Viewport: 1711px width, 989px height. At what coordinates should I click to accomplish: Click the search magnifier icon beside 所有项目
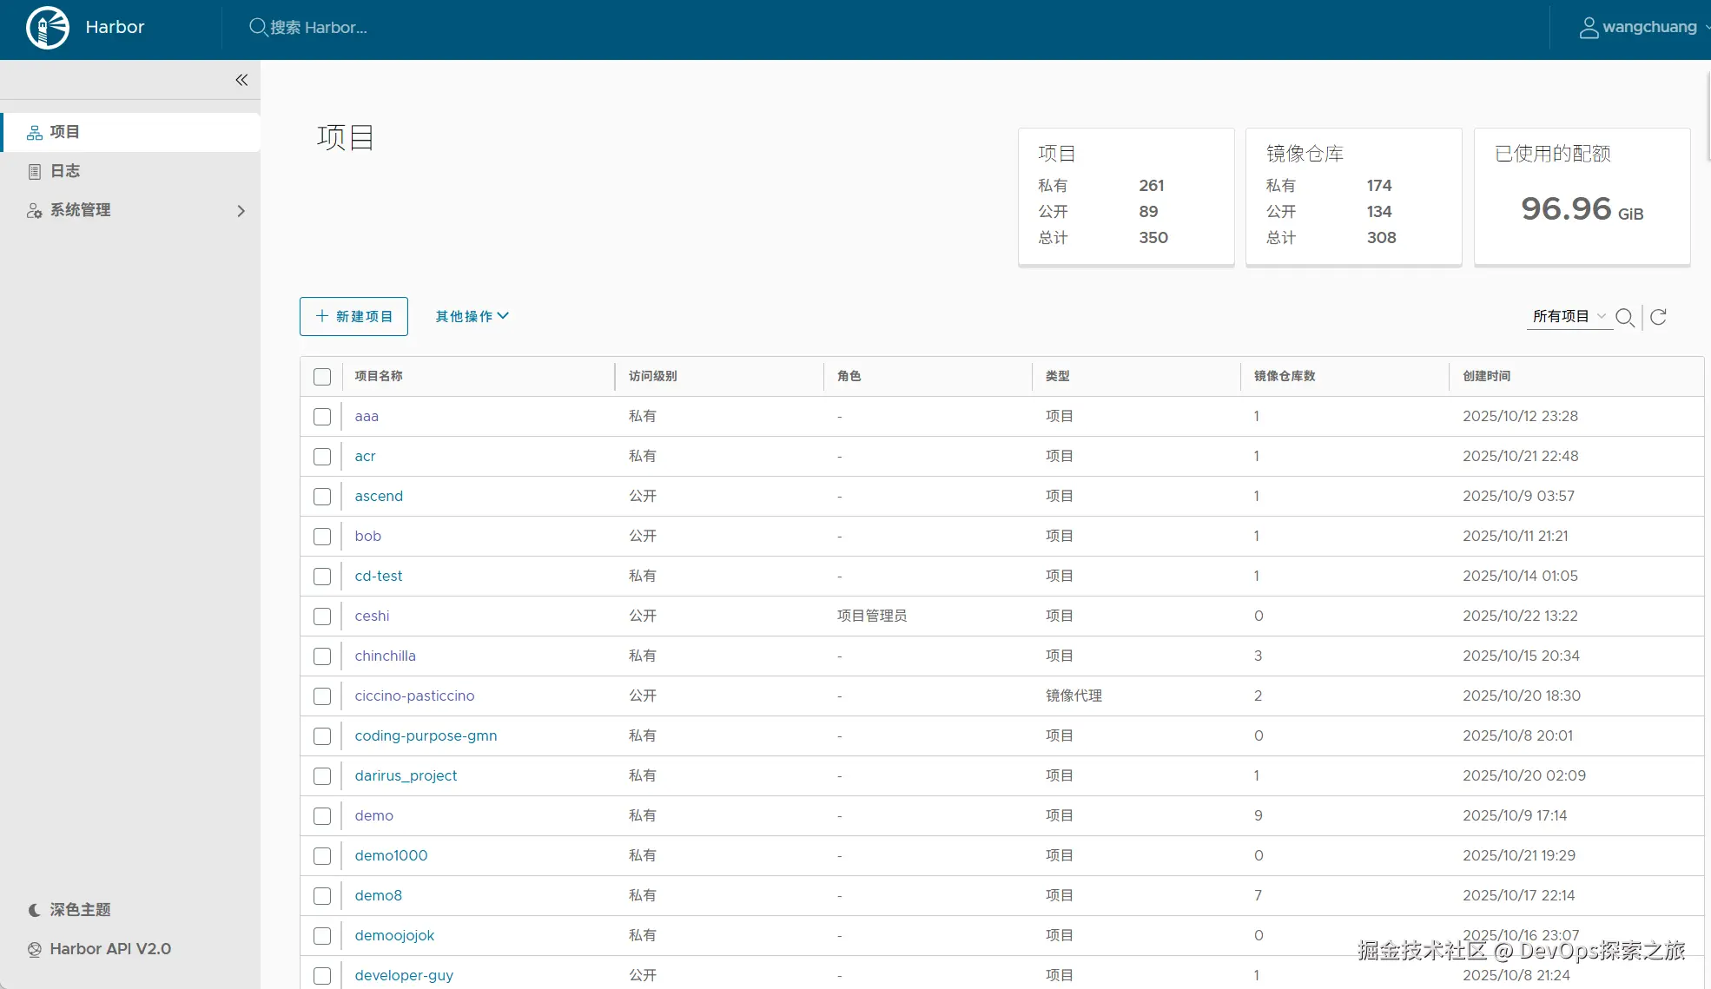pyautogui.click(x=1624, y=317)
